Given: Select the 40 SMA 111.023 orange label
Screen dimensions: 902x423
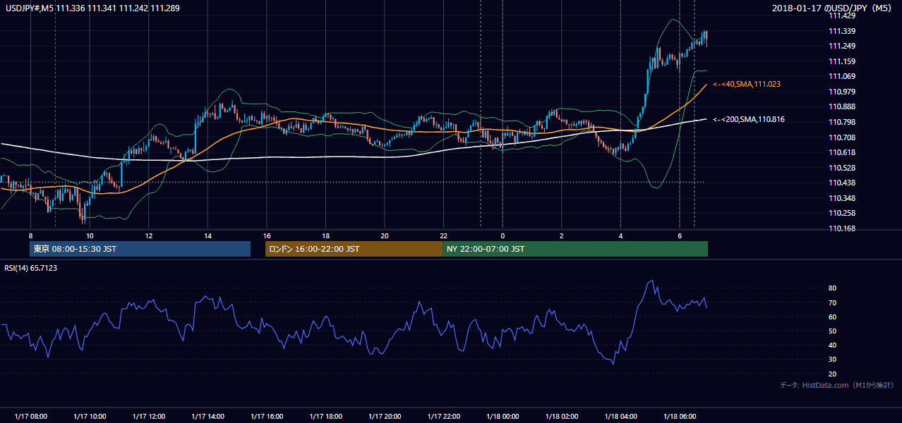Looking at the screenshot, I should click(747, 84).
